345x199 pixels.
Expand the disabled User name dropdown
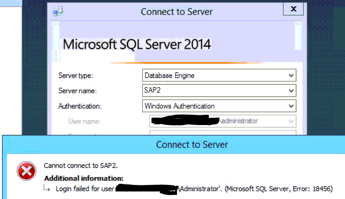291,121
